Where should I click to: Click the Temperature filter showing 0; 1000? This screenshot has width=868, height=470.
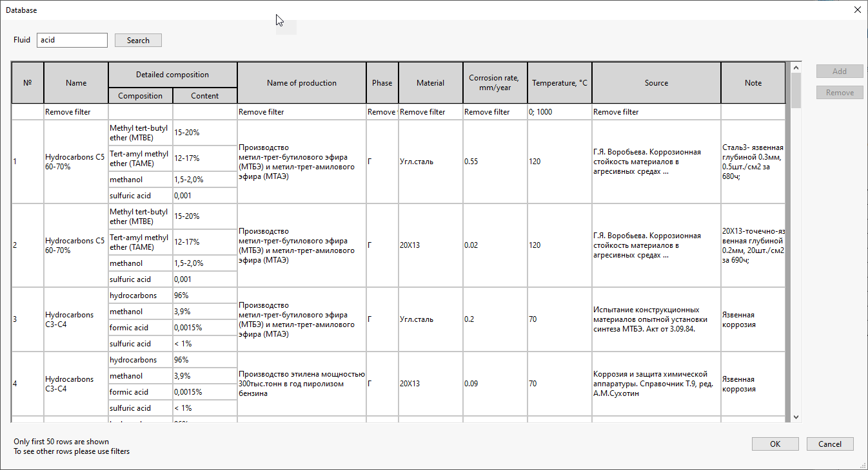tap(559, 112)
